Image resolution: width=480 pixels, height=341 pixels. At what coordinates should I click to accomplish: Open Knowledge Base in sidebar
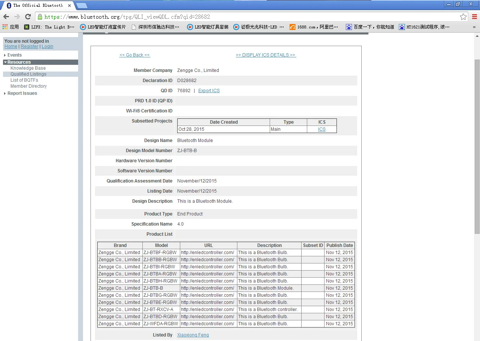[28, 68]
